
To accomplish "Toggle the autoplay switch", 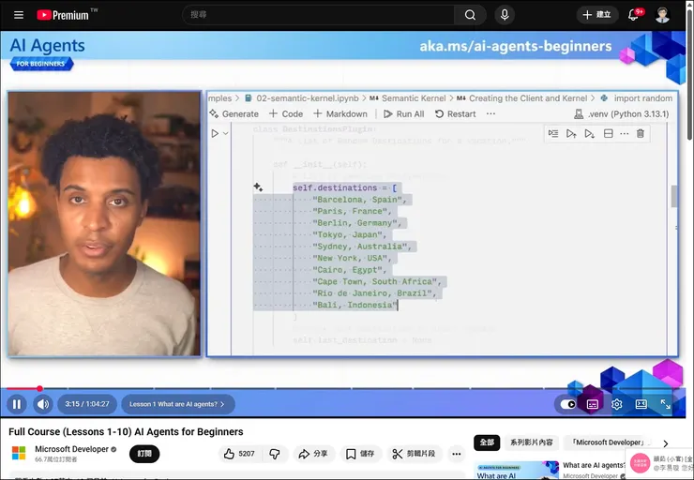I will click(x=567, y=404).
